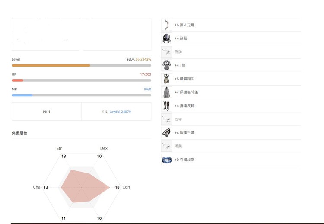Screen dimensions: 324x224
Task: Select the +4 鋼鐵長靴 boots icon
Action: 167,106
